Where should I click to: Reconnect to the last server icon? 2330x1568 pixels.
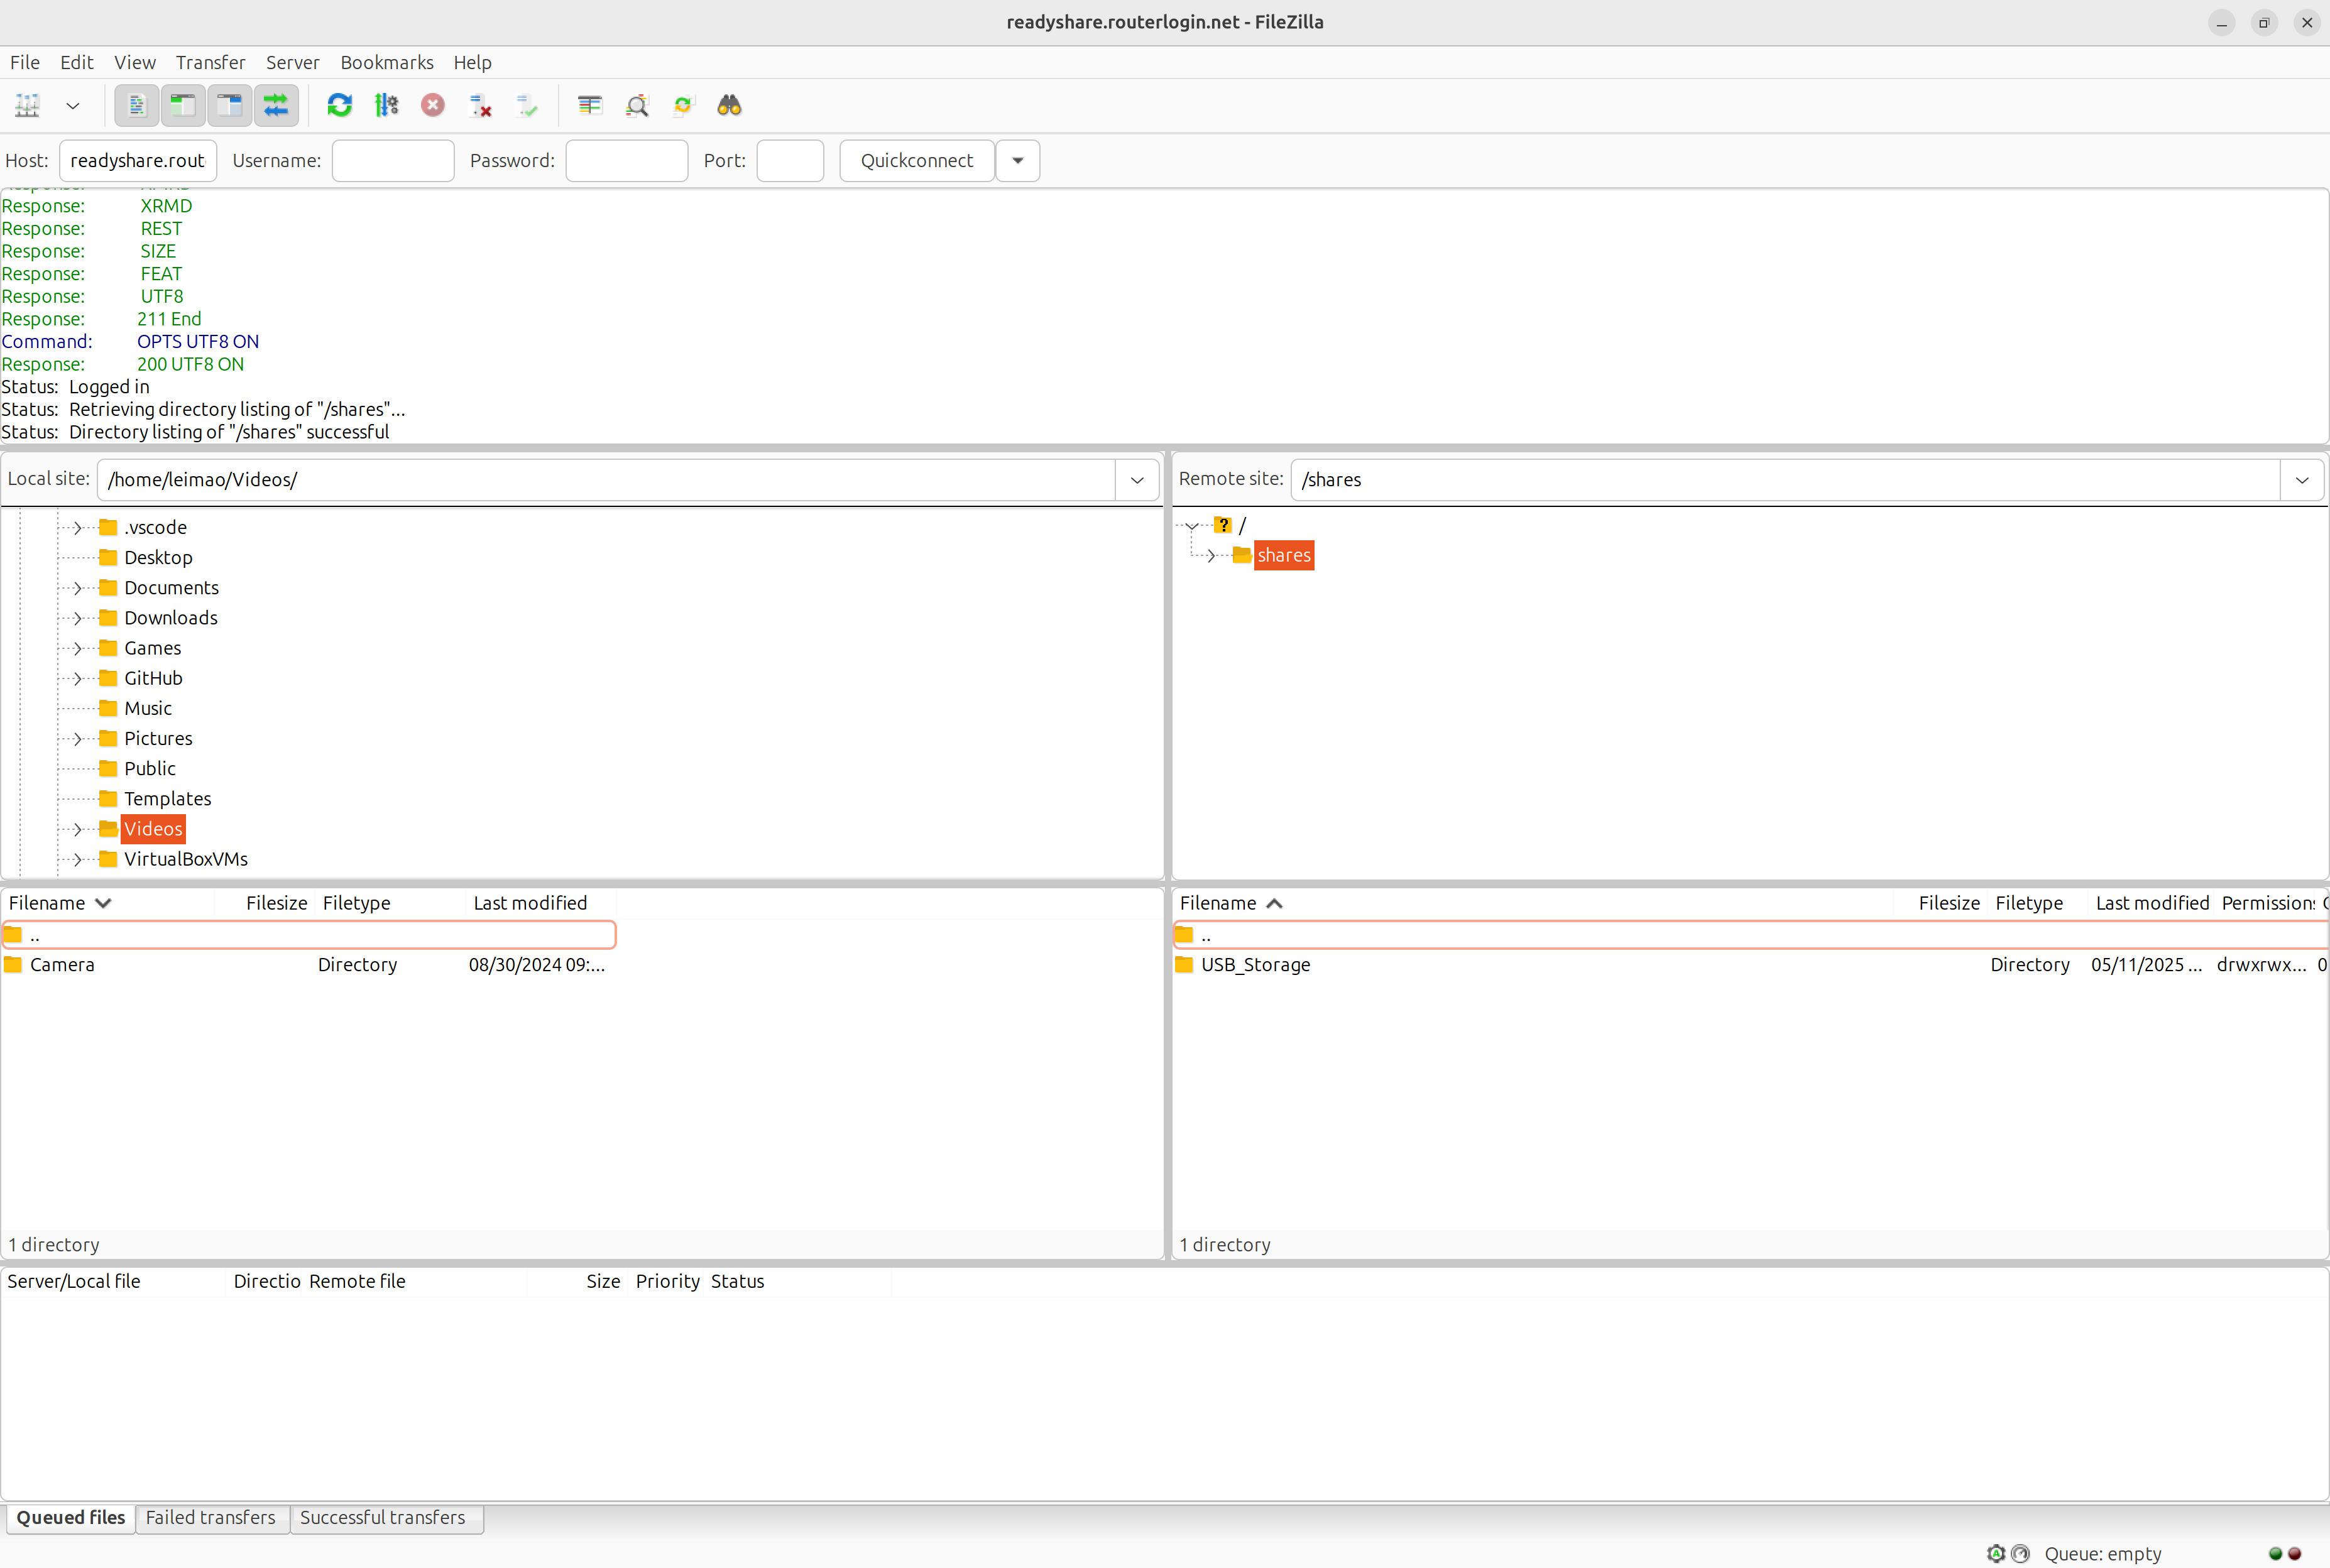tap(527, 105)
